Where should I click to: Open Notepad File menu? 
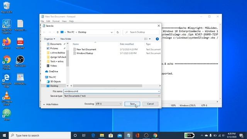tap(42, 21)
